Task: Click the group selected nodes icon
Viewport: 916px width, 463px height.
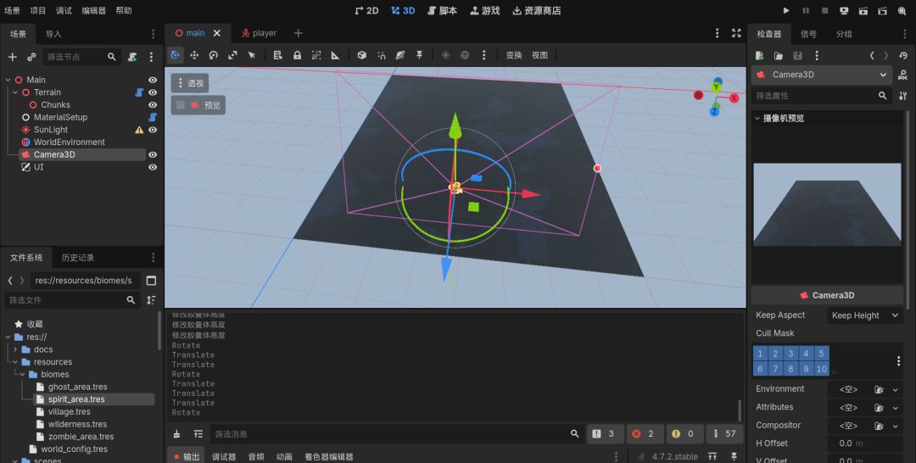Action: 316,55
